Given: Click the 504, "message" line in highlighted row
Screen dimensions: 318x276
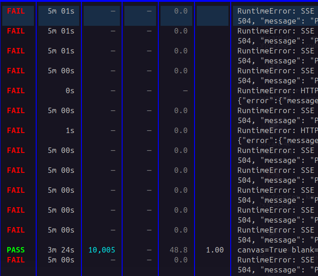Looking at the screenshot, I should pyautogui.click(x=278, y=21).
